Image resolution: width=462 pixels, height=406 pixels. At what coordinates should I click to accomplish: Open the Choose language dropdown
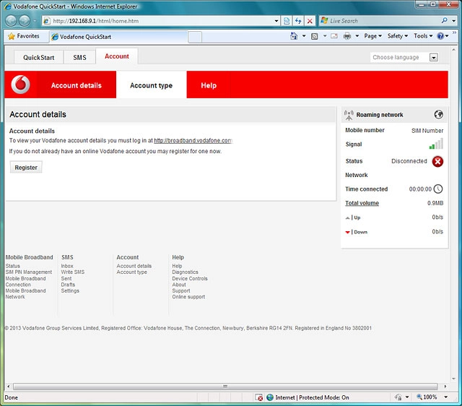(x=433, y=58)
